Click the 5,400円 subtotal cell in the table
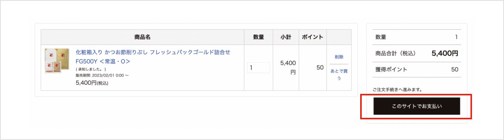Screen dimensions: 504x140 point(288,68)
